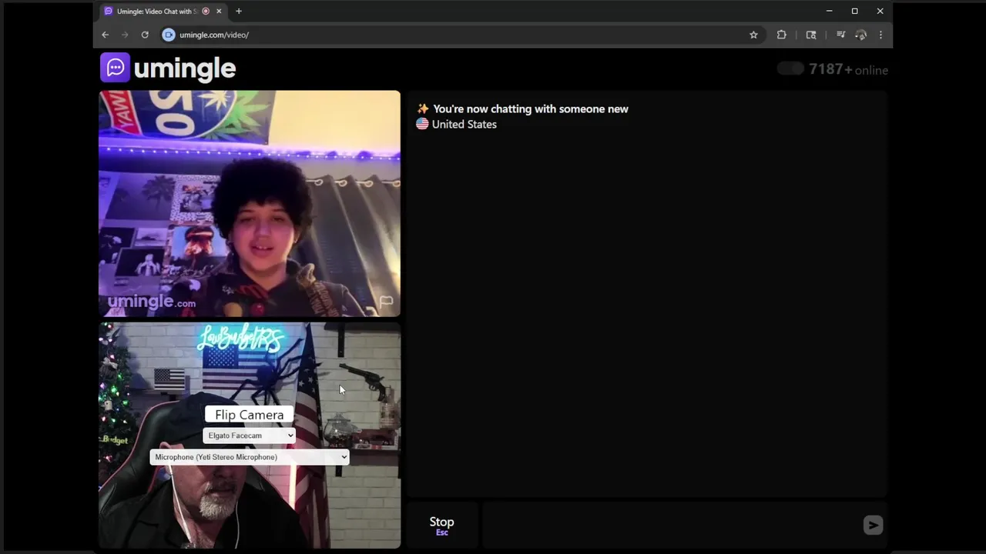Click the stranger's video feed
This screenshot has width=986, height=554.
point(250,203)
